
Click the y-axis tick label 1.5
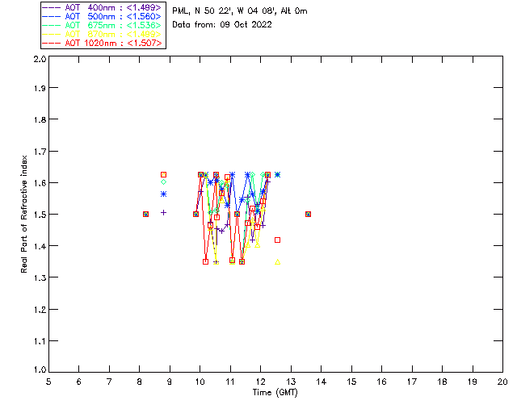[40, 215]
